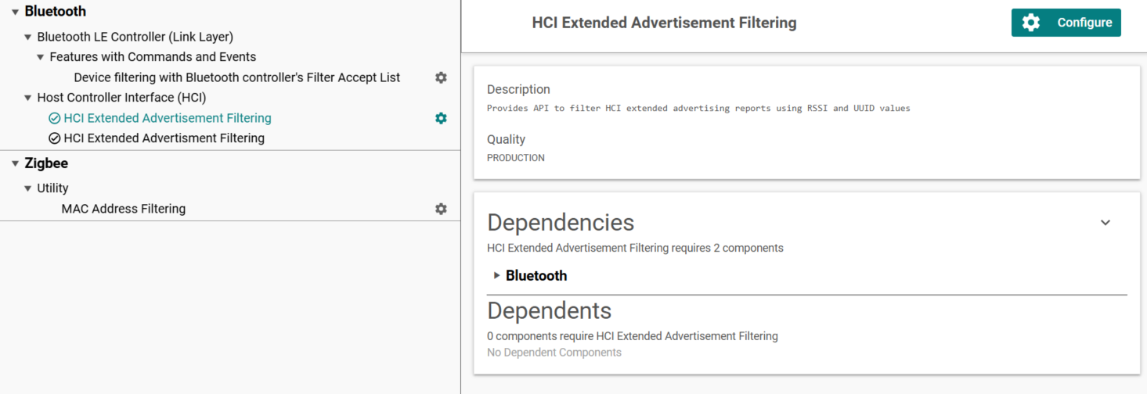Collapse the Bluetooth category
Image resolution: width=1147 pixels, height=394 pixels.
[16, 12]
